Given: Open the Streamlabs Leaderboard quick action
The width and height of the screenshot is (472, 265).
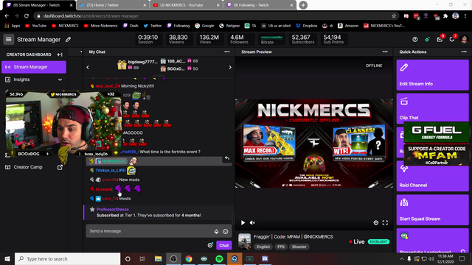Looking at the screenshot, I should [433, 241].
